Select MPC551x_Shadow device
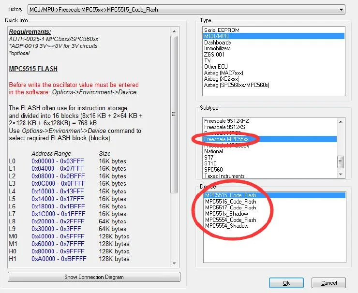 (226, 214)
